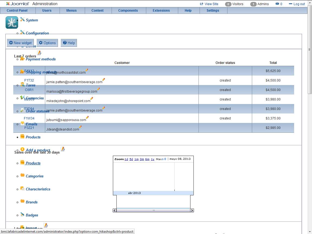This screenshot has height=234, width=312.
Task: Click the chart's horizontal range scrollbar handle
Action: coord(153,210)
